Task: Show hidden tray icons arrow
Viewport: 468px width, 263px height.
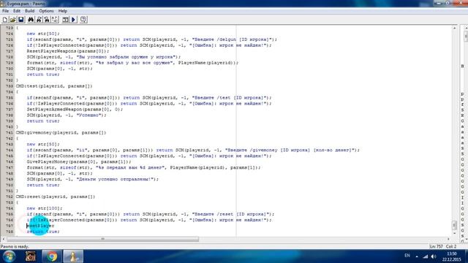Action: [417, 256]
